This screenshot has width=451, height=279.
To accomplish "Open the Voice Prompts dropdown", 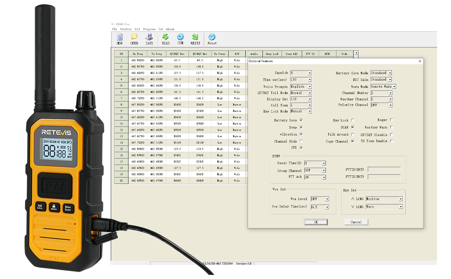I will point(310,87).
